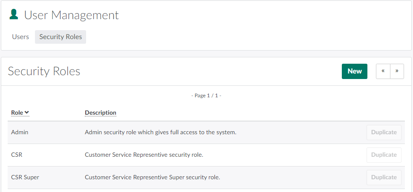Switch to the Users tab
413x192 pixels.
click(20, 37)
